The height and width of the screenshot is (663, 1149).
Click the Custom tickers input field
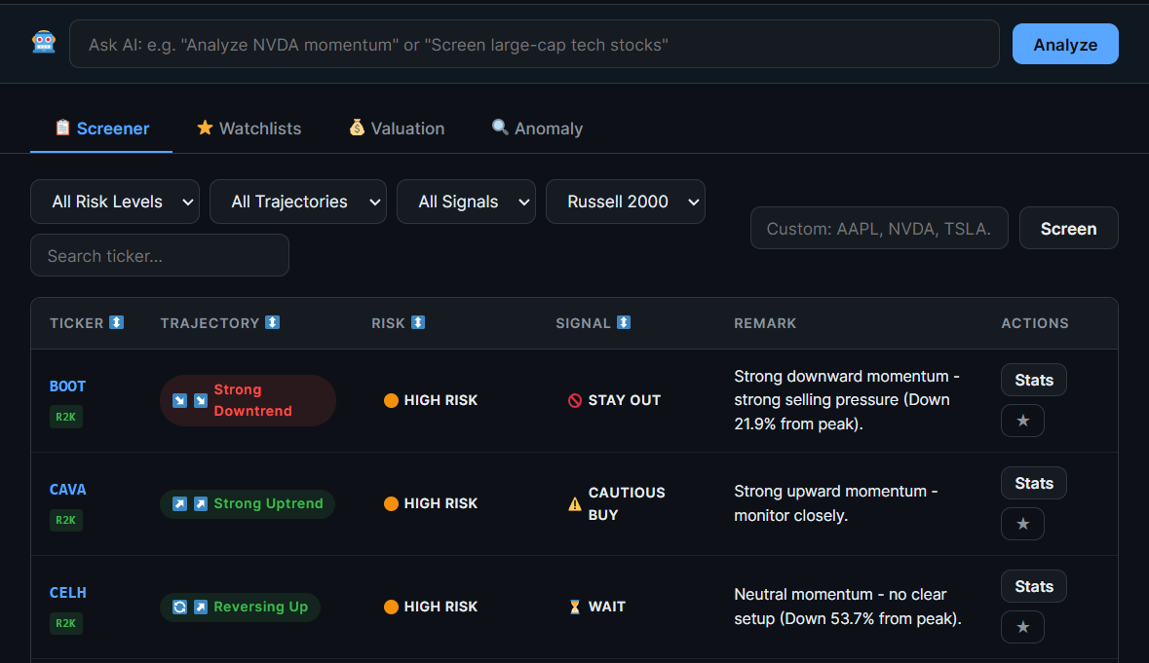[x=879, y=229]
